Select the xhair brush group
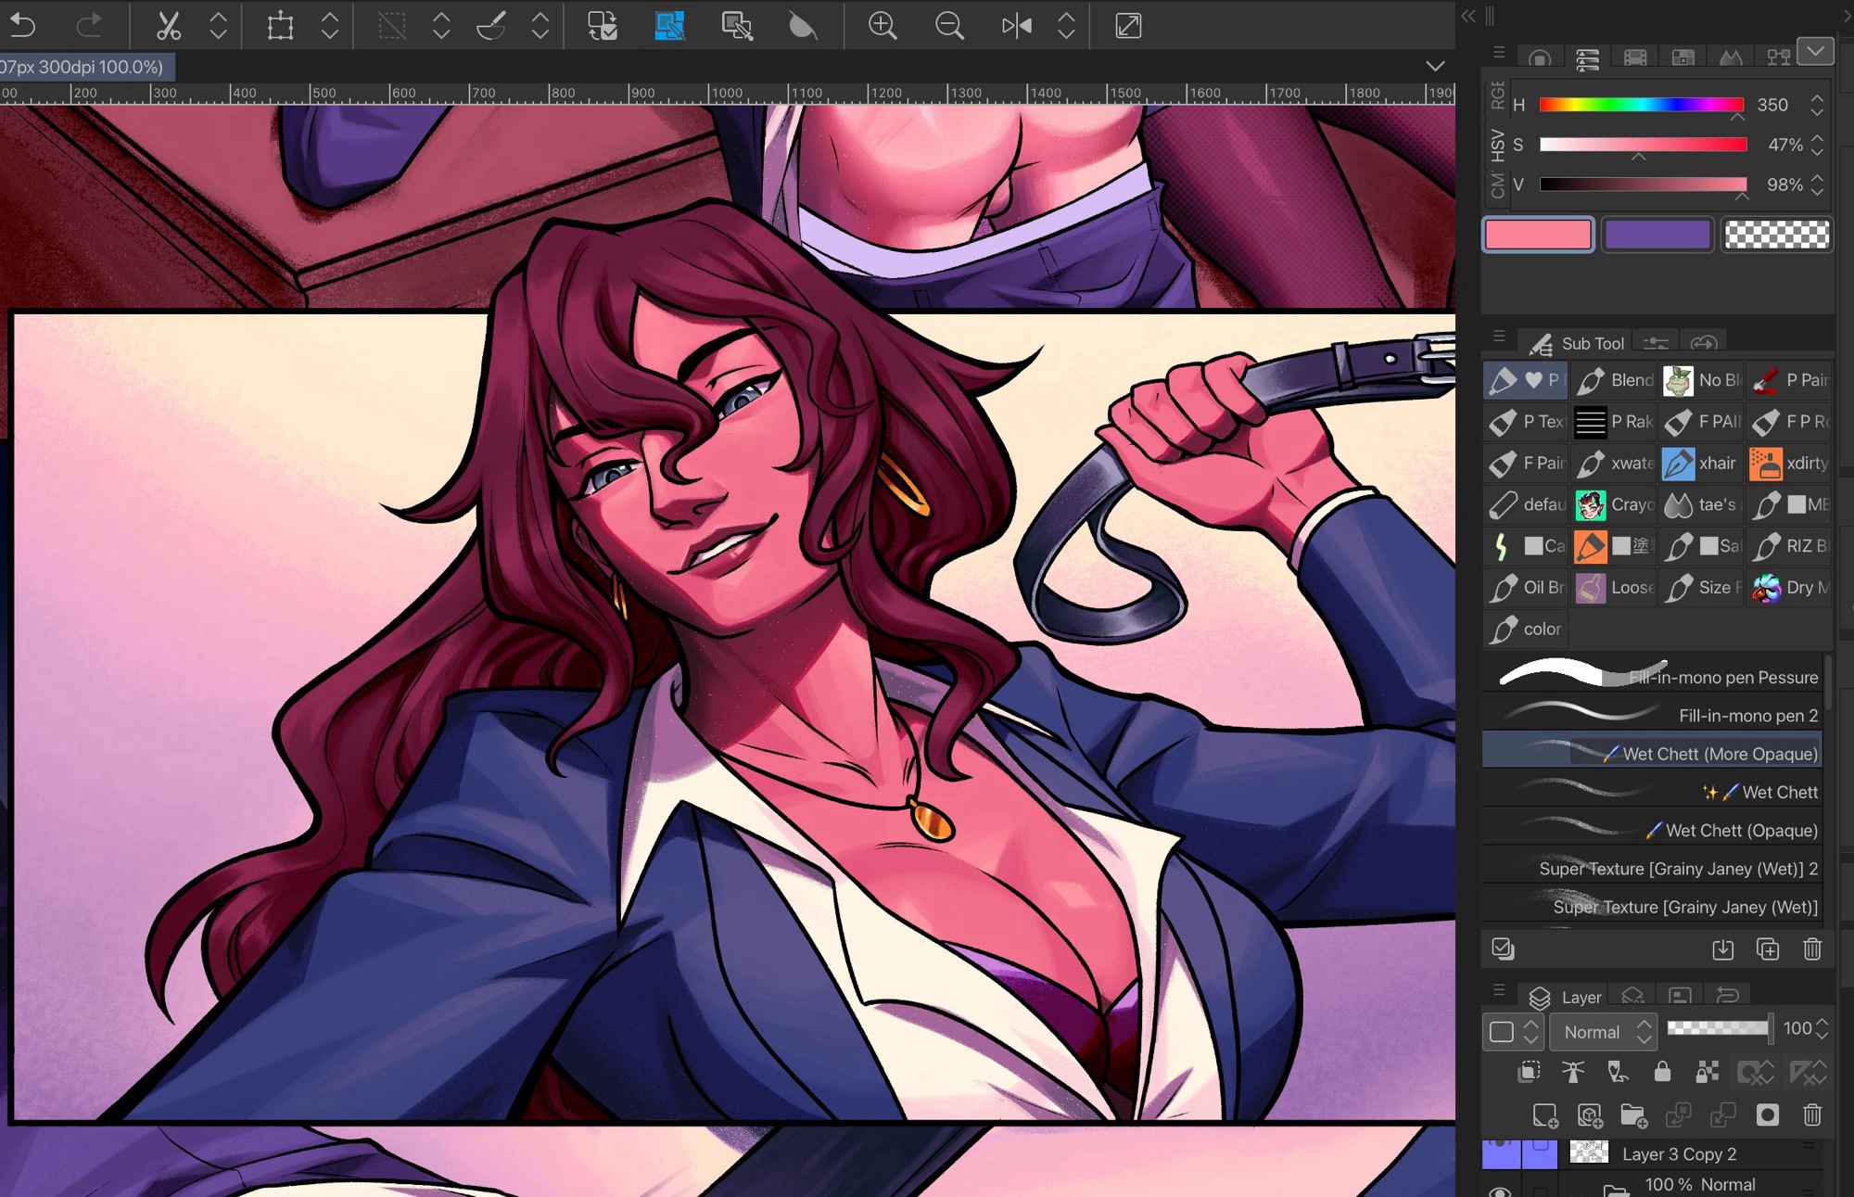 pyautogui.click(x=1699, y=463)
